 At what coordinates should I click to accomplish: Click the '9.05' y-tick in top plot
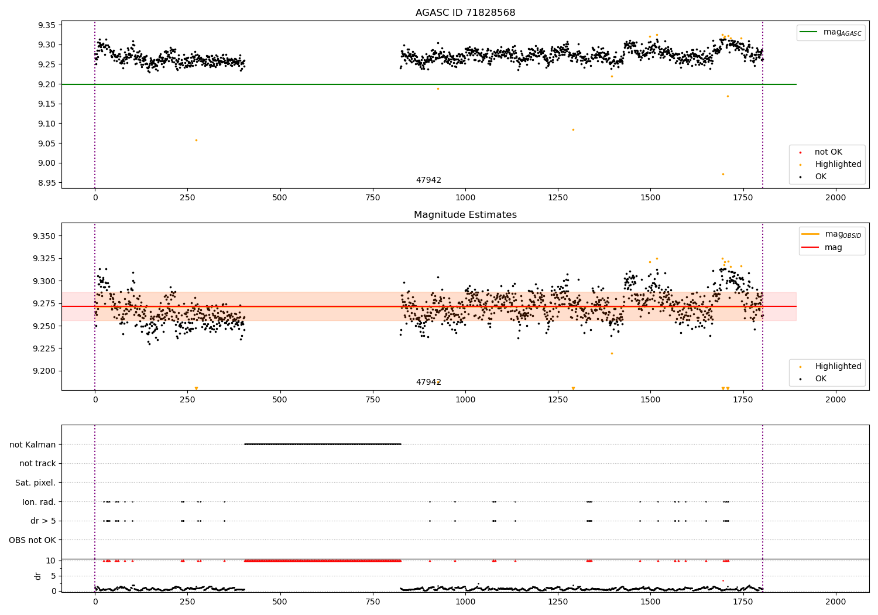[x=47, y=143]
